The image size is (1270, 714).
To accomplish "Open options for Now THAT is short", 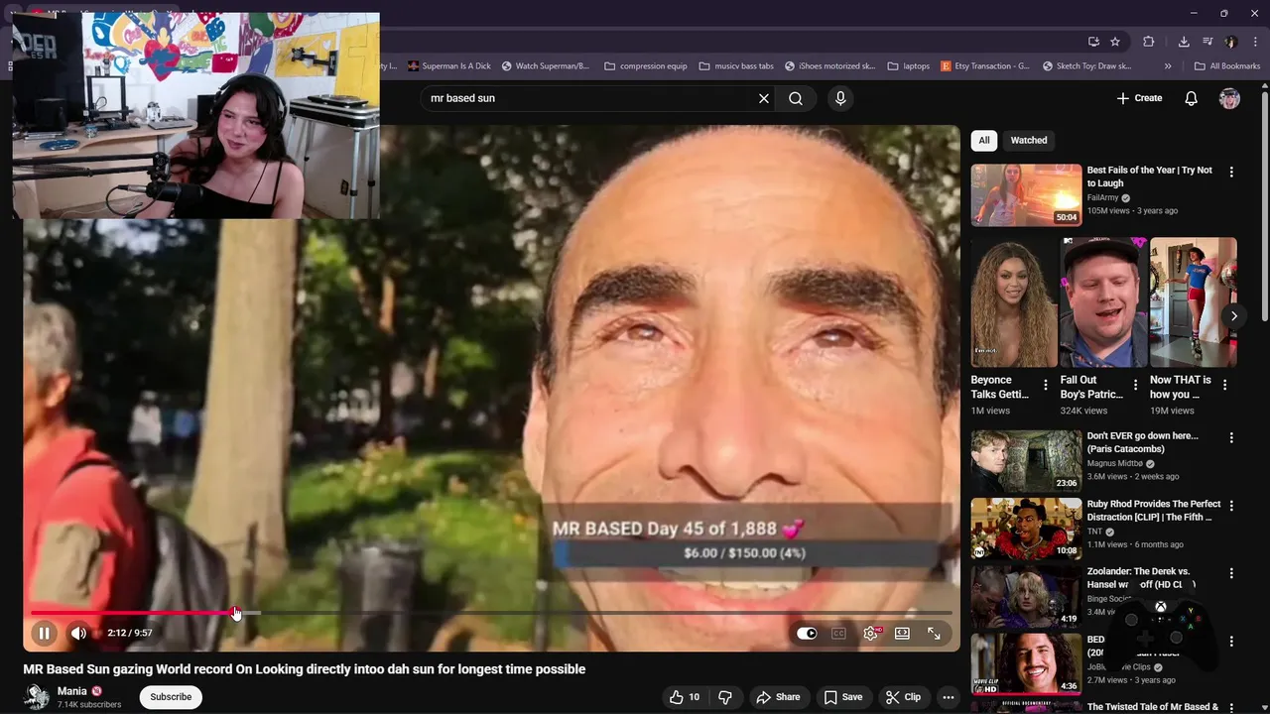I will [1224, 385].
